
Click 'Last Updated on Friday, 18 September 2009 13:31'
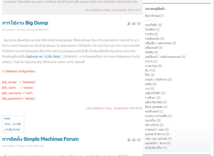(113, 10)
